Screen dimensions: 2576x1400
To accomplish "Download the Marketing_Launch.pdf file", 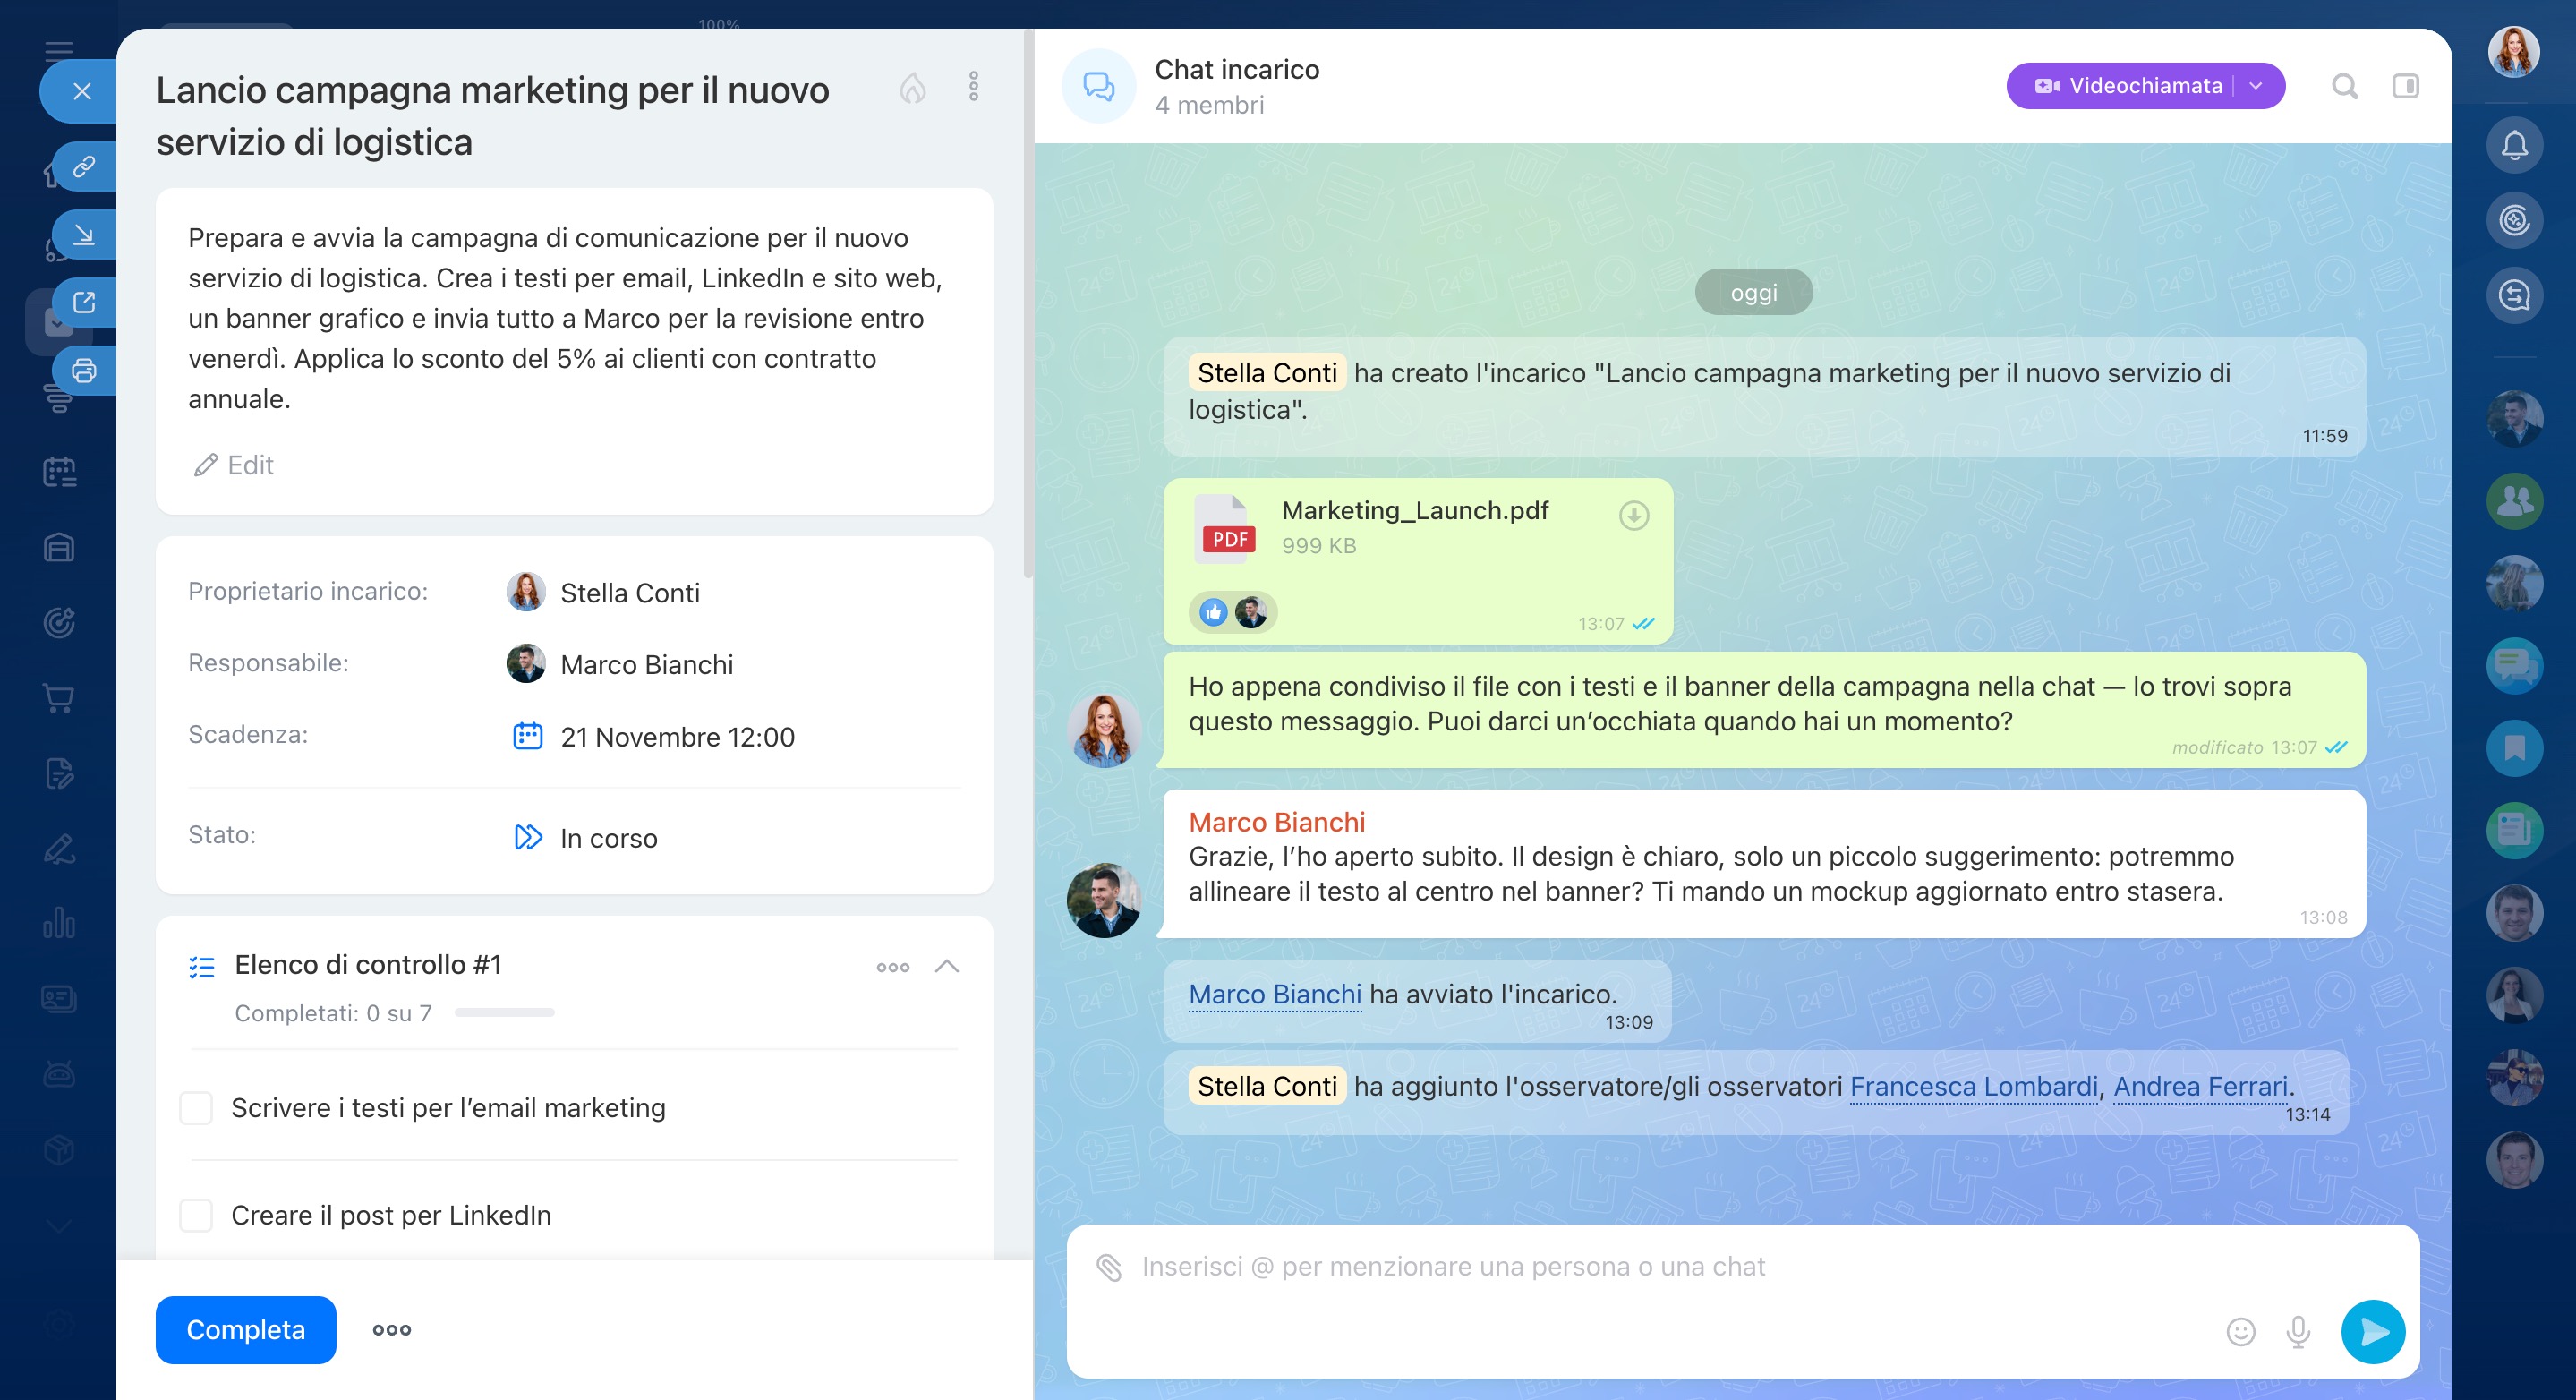I will (x=1634, y=516).
